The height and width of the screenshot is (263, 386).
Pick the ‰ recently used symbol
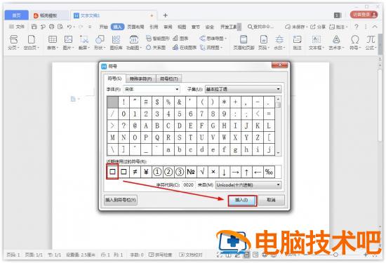(269, 172)
